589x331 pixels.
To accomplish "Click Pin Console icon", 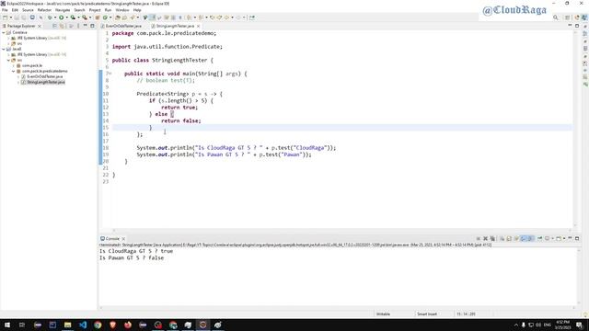I will coord(540,239).
